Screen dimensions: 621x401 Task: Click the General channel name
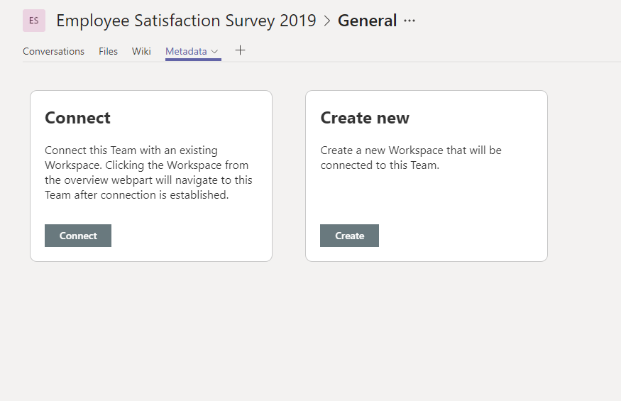click(x=367, y=21)
